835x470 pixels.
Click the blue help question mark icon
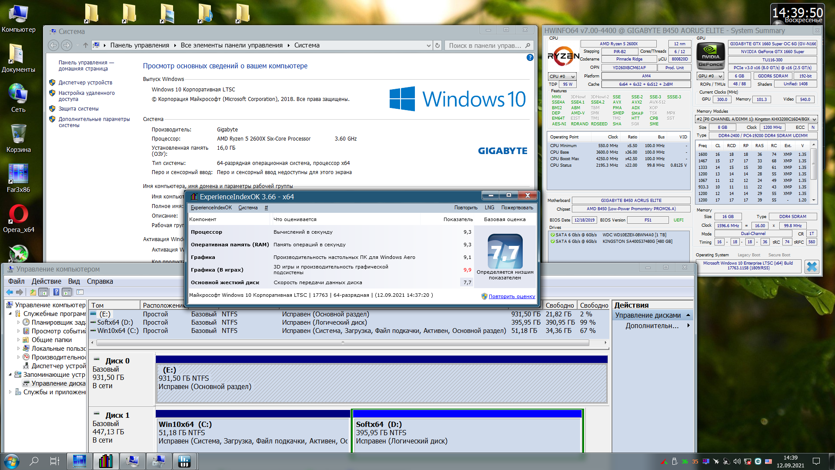click(56, 292)
